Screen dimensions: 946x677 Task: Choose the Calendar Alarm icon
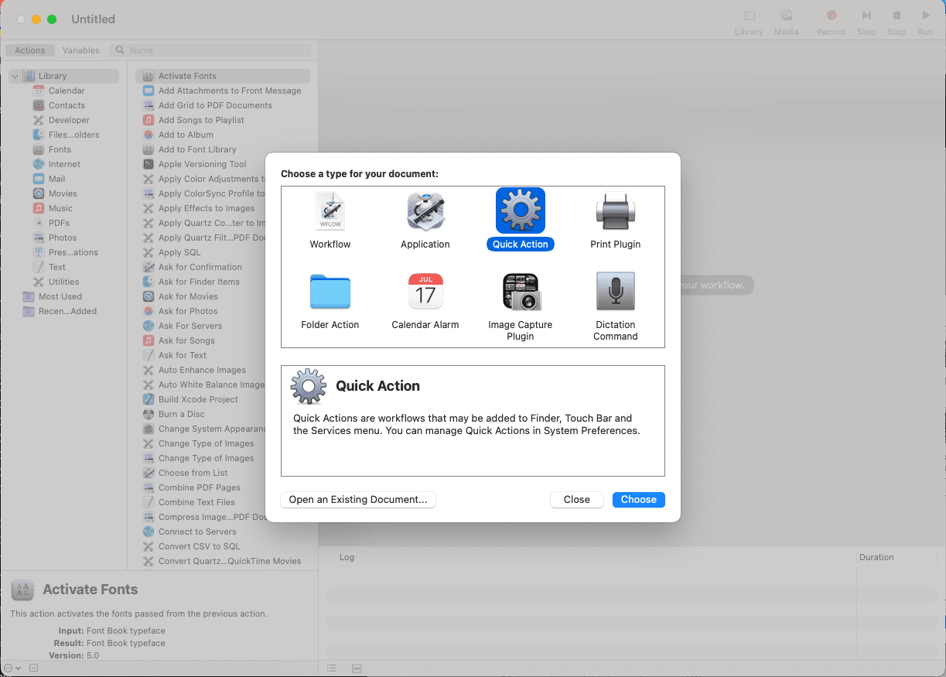point(425,292)
